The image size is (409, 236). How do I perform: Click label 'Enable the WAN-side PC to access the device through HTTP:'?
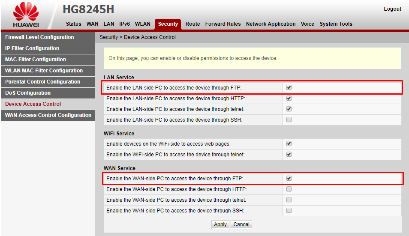(177, 189)
